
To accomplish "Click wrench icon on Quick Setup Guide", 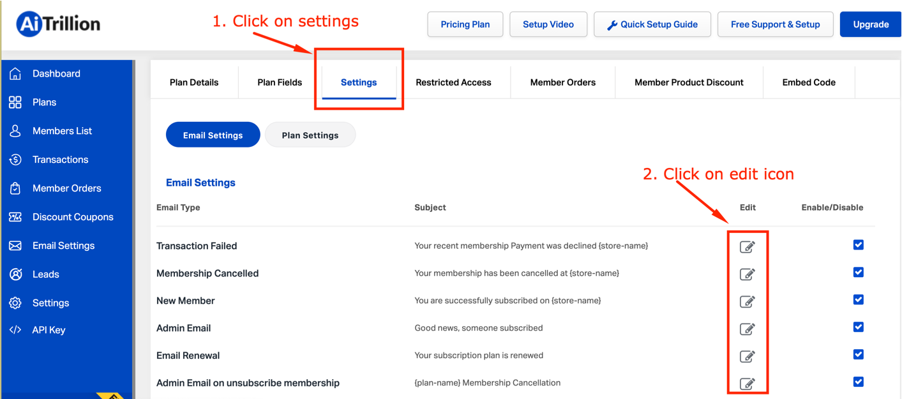I will (x=612, y=25).
